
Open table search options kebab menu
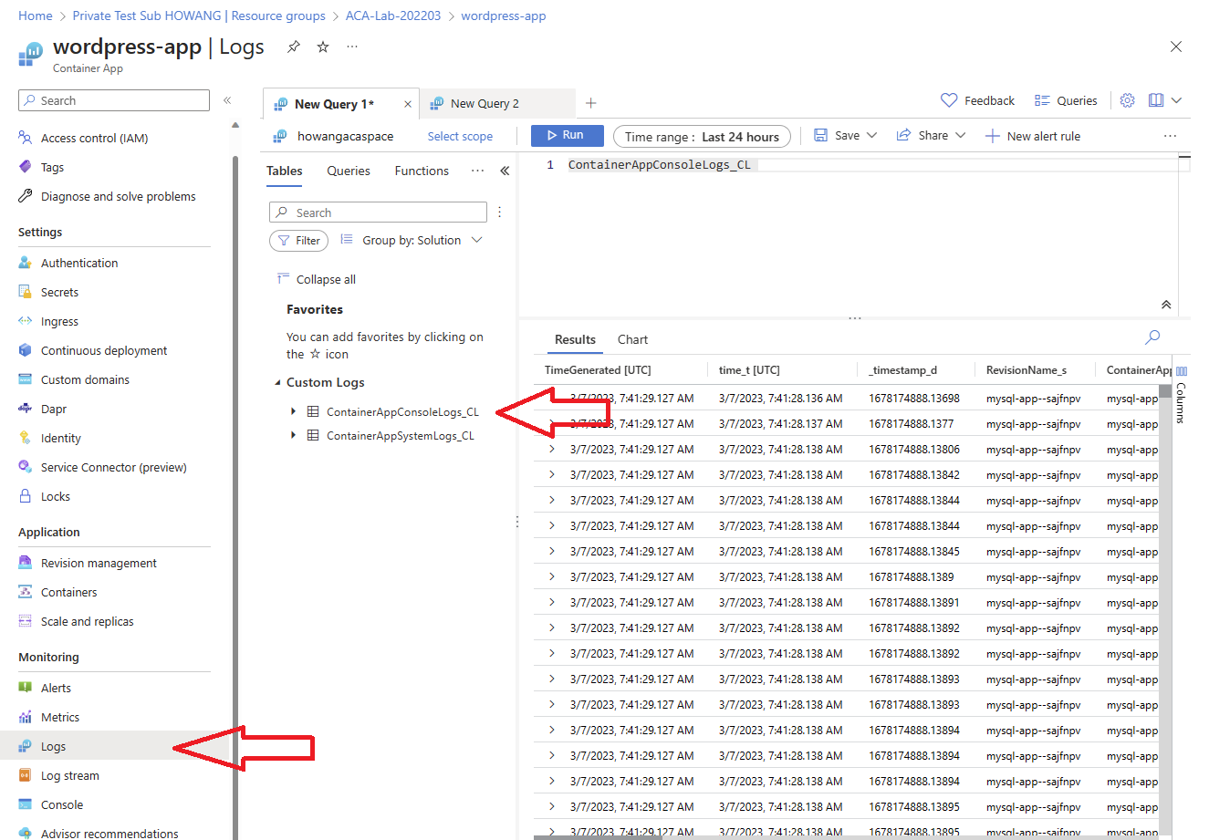click(500, 213)
